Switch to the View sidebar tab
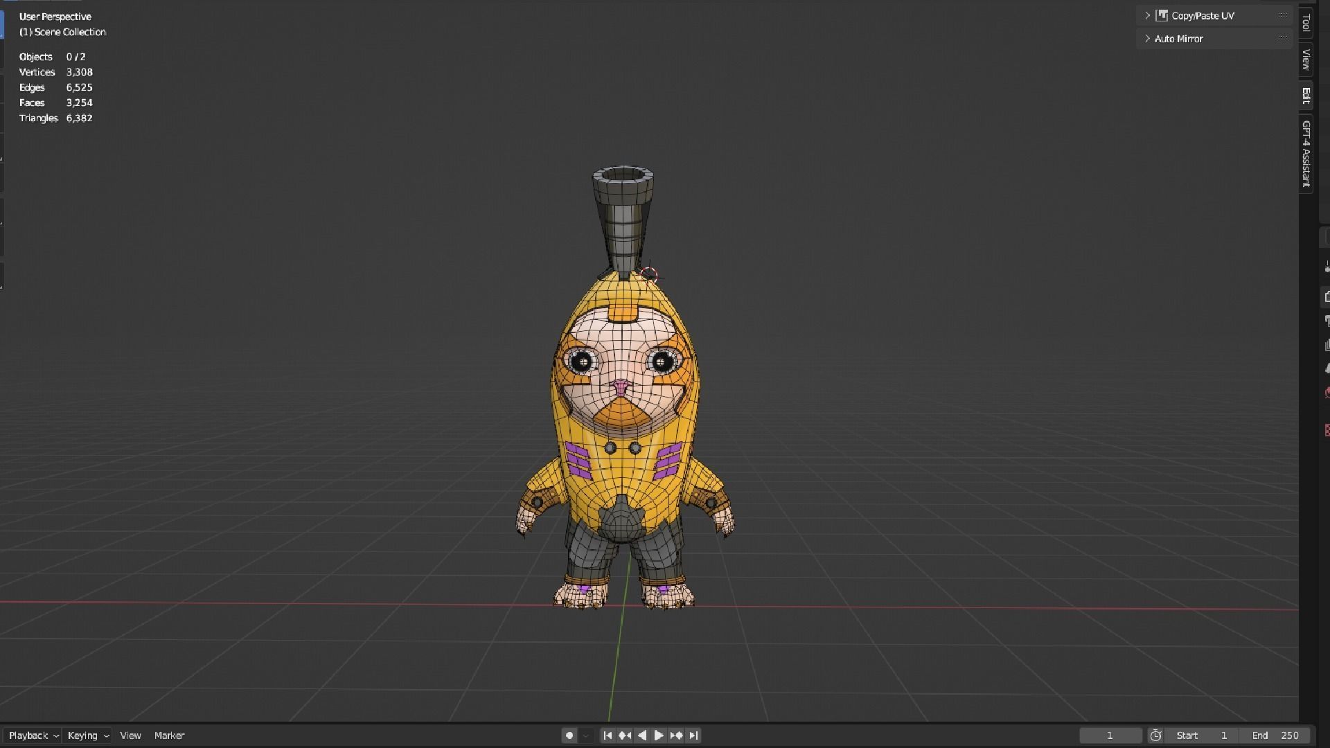Image resolution: width=1330 pixels, height=748 pixels. [x=1306, y=60]
